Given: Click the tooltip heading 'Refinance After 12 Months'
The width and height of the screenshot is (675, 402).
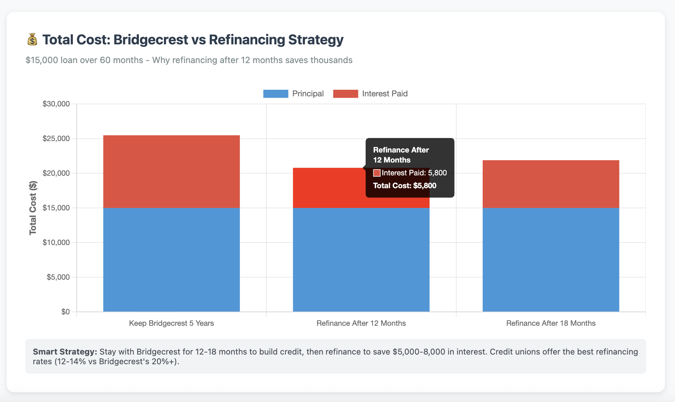Looking at the screenshot, I should (x=401, y=155).
